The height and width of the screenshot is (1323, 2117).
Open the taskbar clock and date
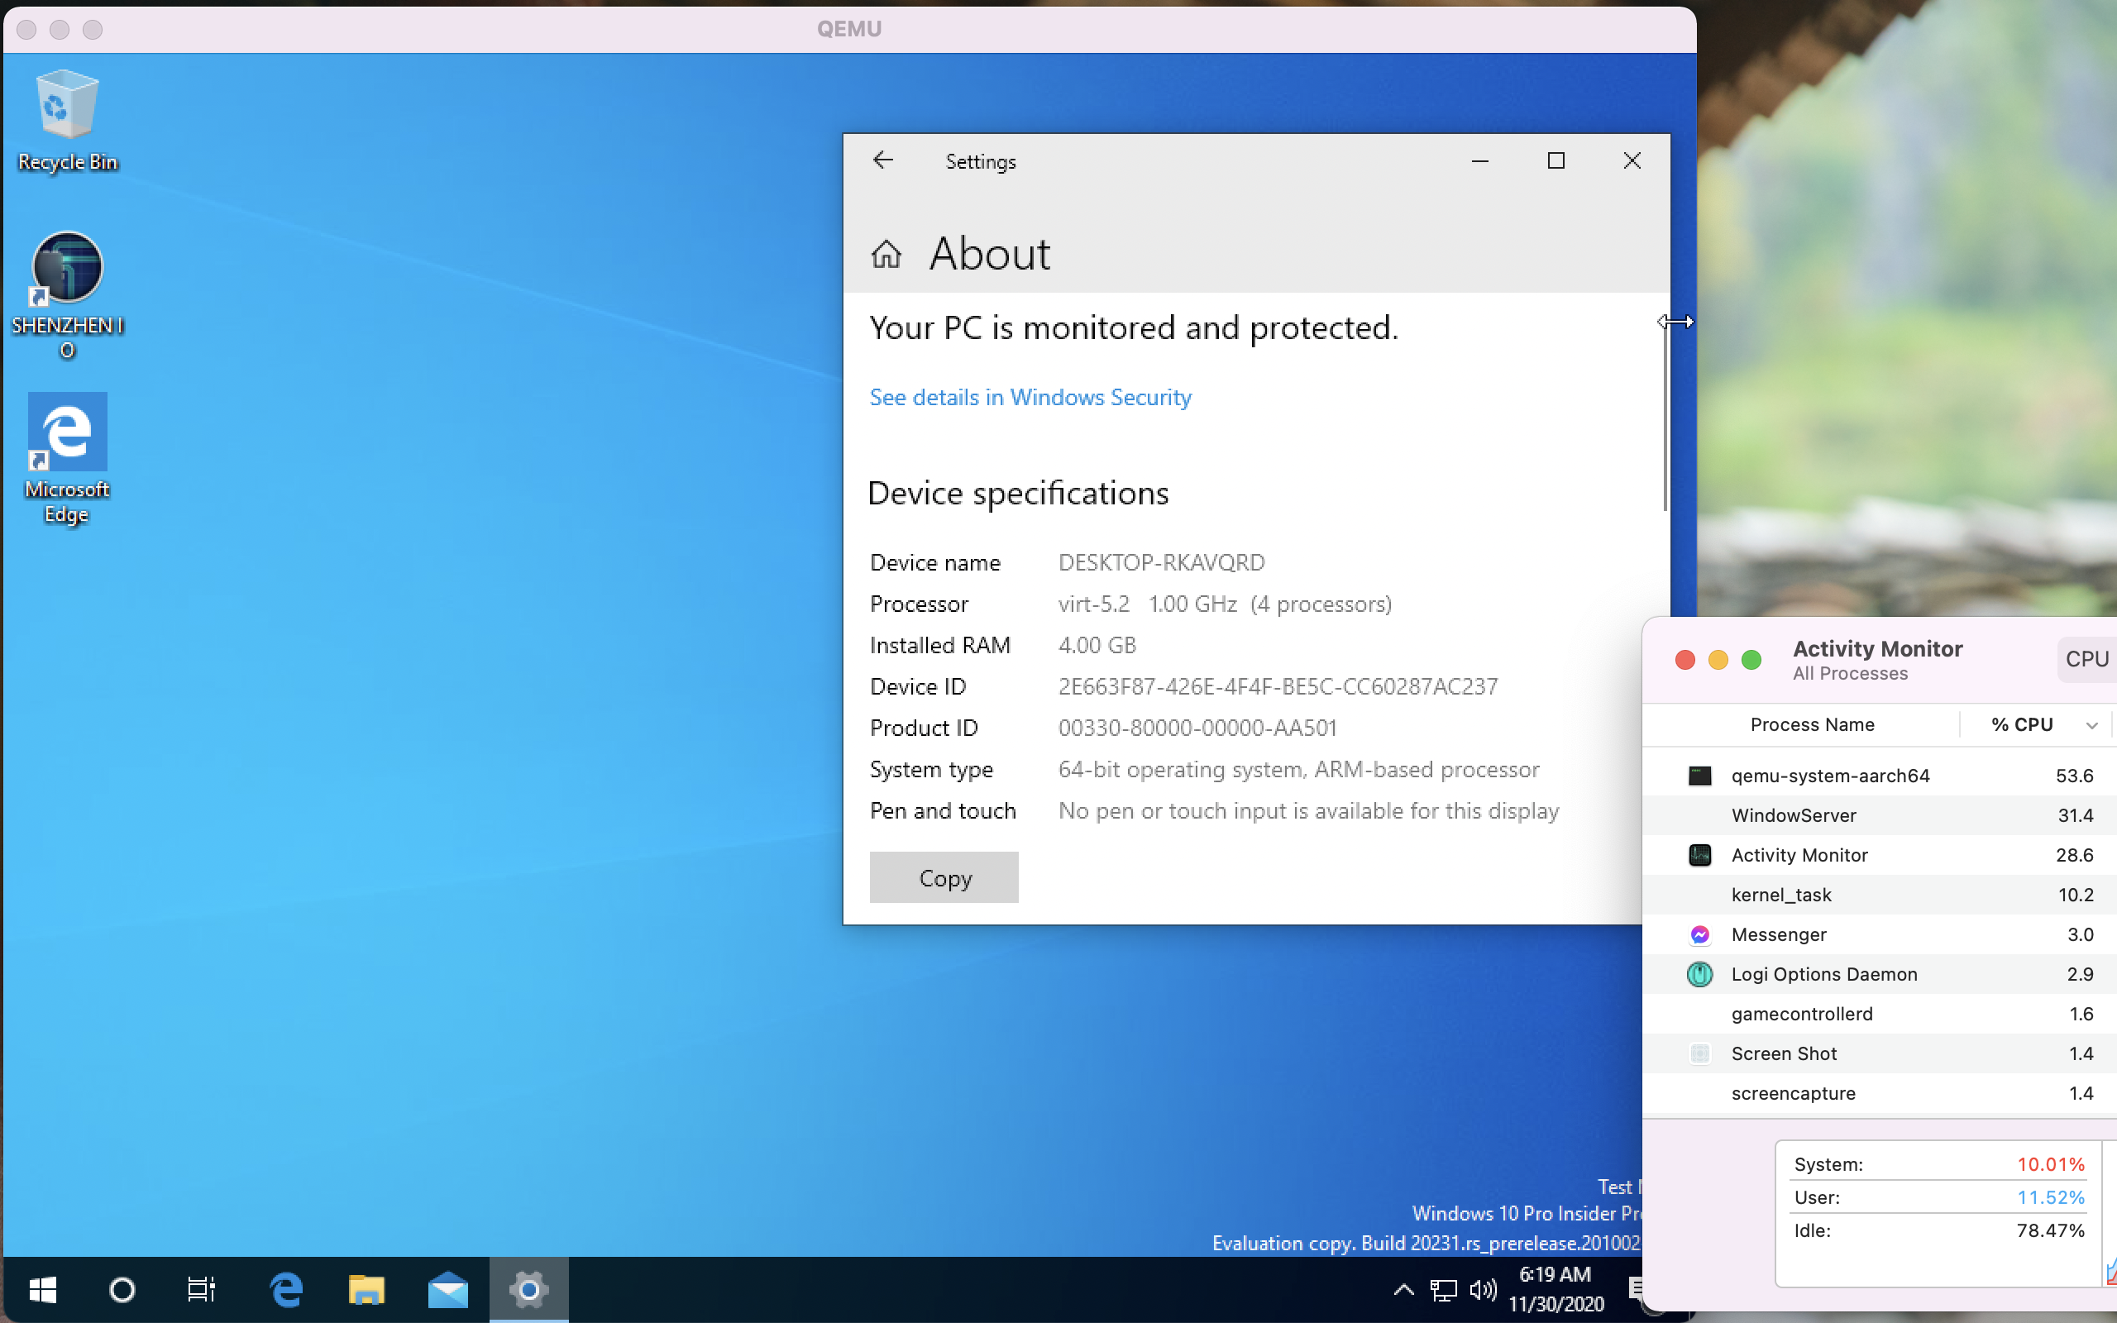tap(1555, 1289)
